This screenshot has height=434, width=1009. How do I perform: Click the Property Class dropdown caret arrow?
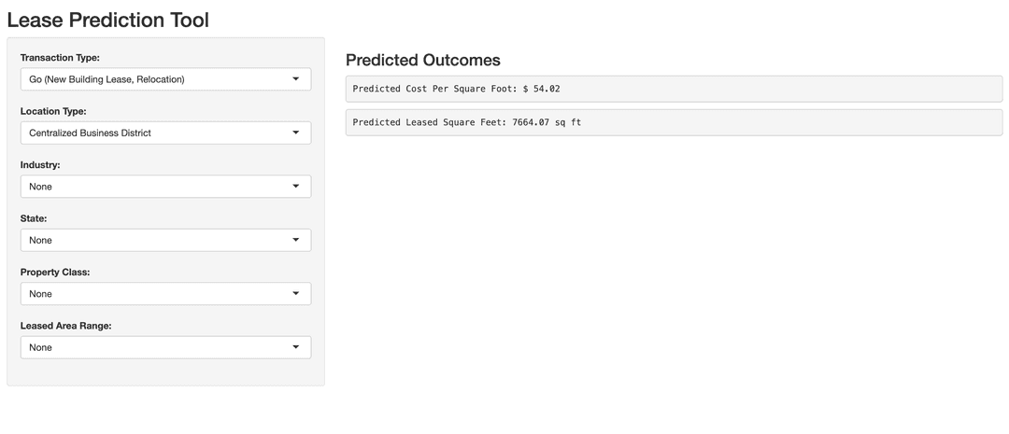(x=296, y=294)
